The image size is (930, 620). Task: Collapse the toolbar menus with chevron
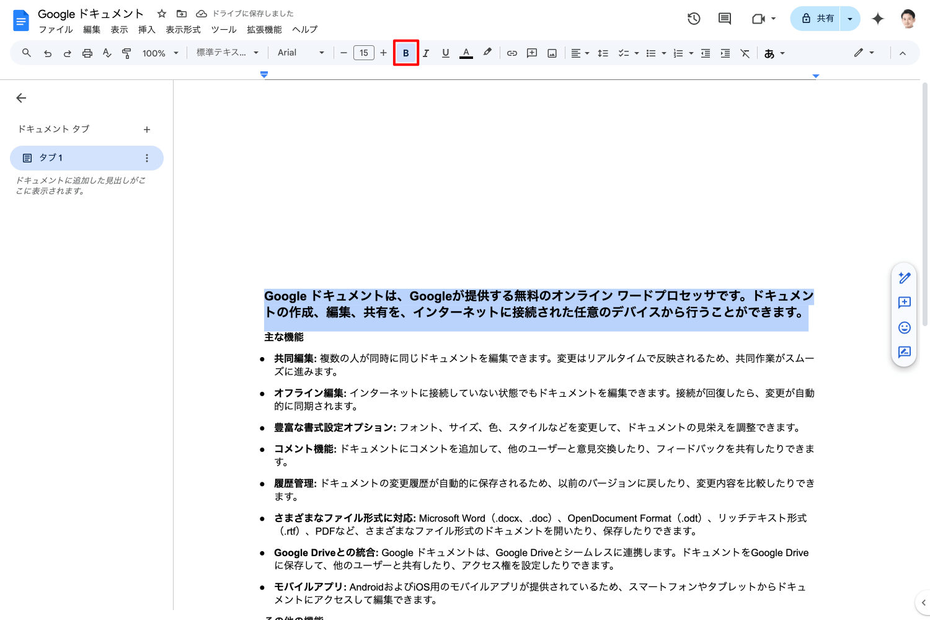pos(903,53)
